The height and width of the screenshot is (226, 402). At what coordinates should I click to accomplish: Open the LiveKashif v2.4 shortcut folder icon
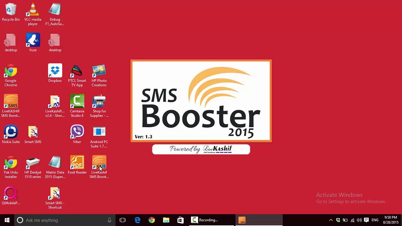[x=55, y=106]
